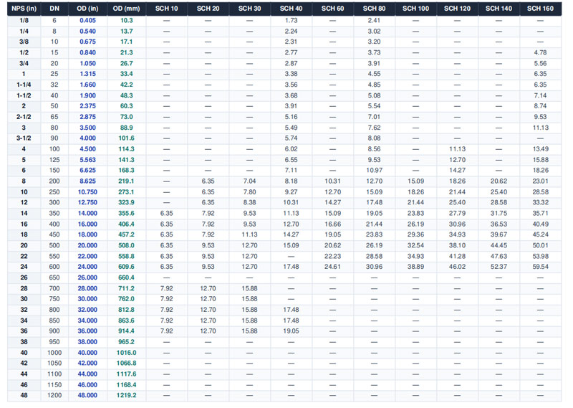Click the 48.000 OD (in) cell
The image size is (573, 408).
87,396
